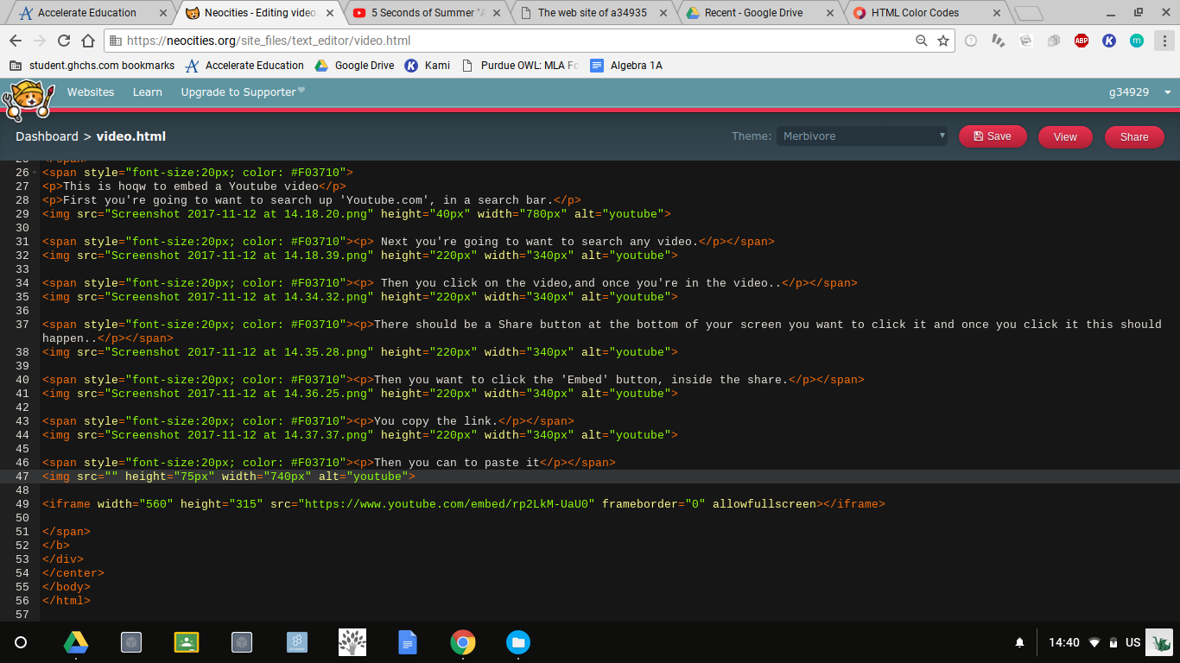Viewport: 1180px width, 663px height.
Task: Launch Google Drive from the shelf
Action: pos(76,642)
